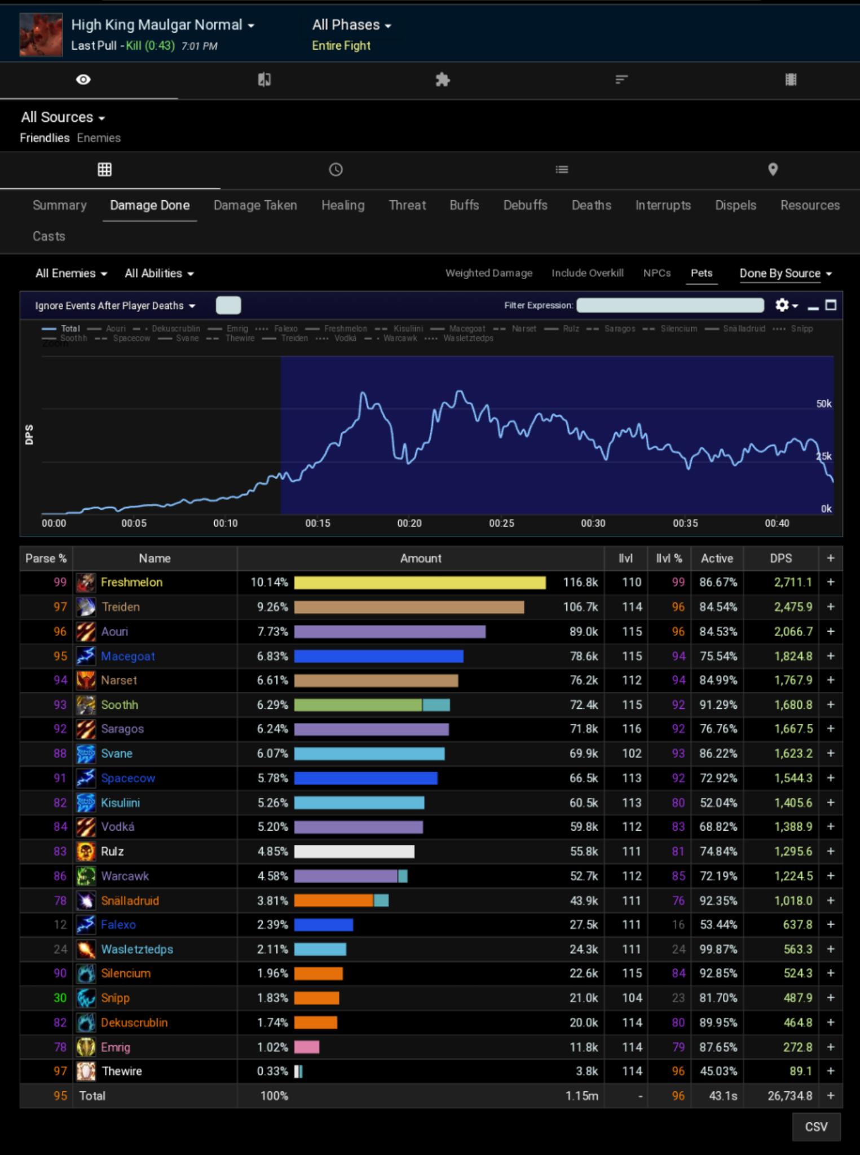Open the Deaths tab
860x1155 pixels.
click(x=591, y=205)
